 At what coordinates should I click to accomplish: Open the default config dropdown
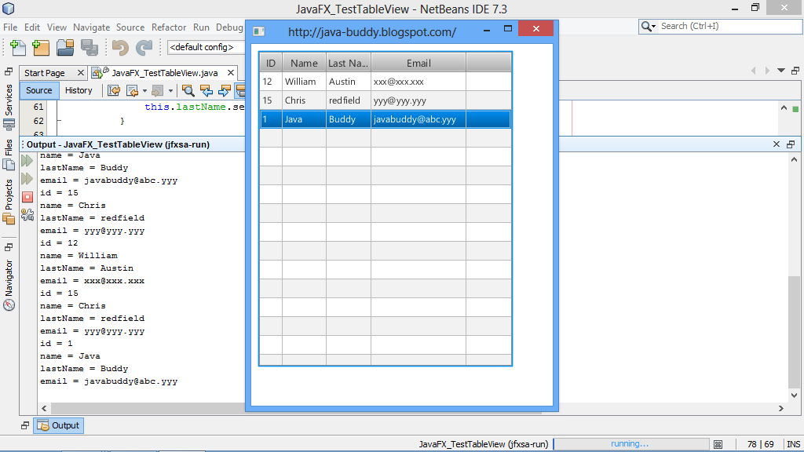pyautogui.click(x=206, y=47)
